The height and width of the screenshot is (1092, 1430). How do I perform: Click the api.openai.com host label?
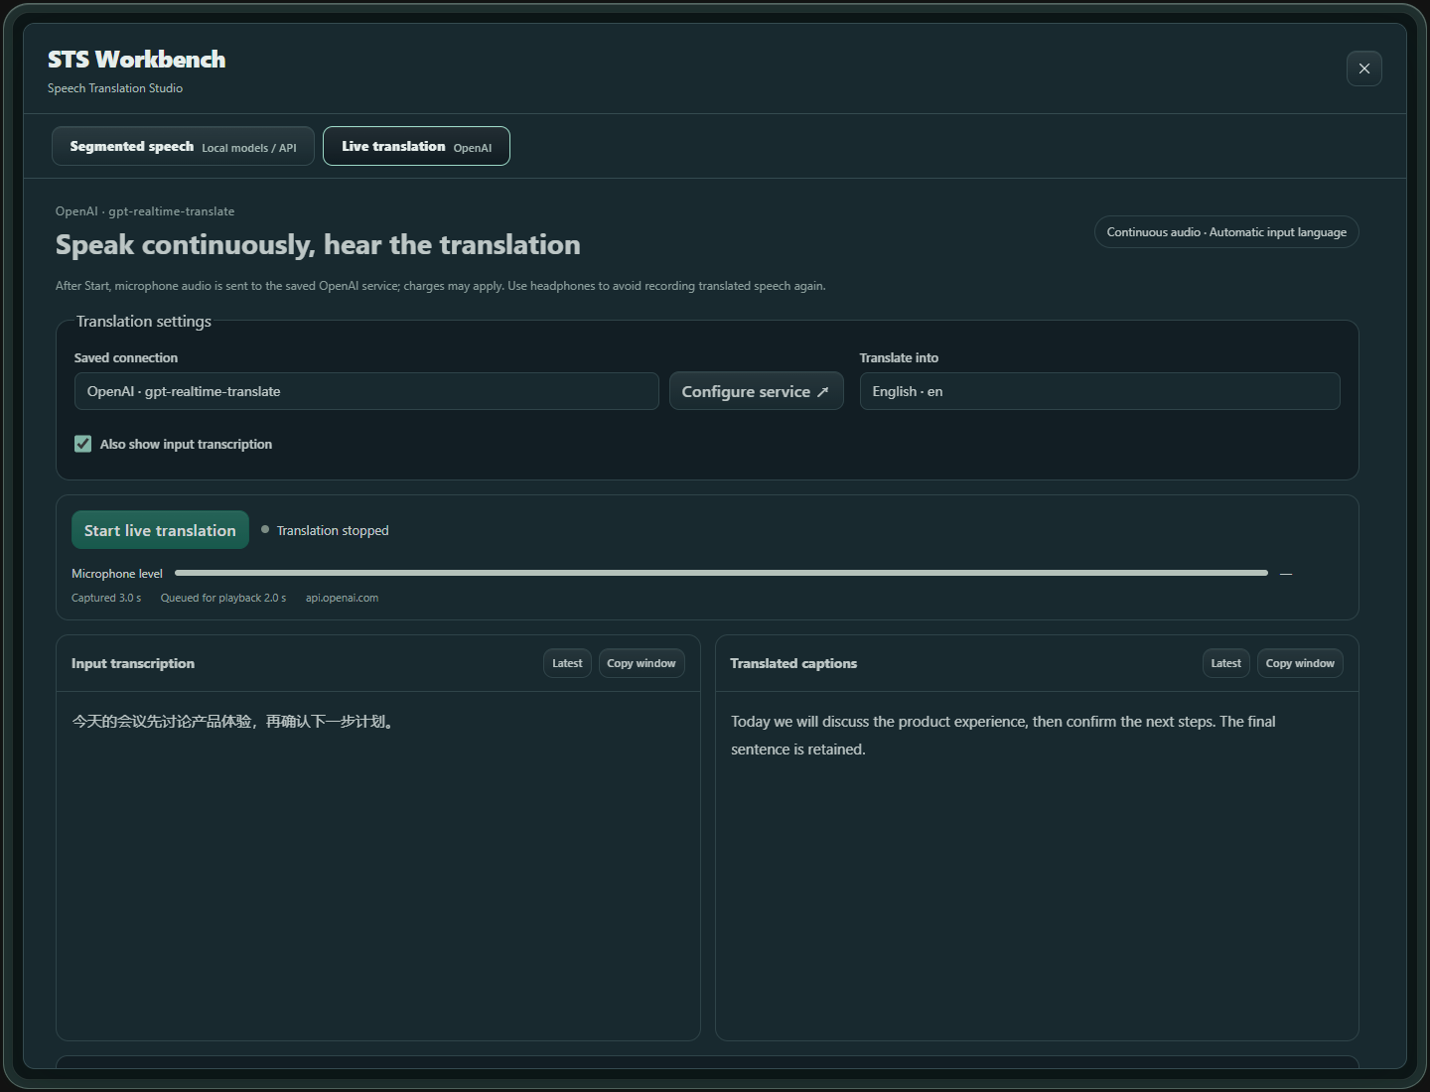tap(342, 598)
